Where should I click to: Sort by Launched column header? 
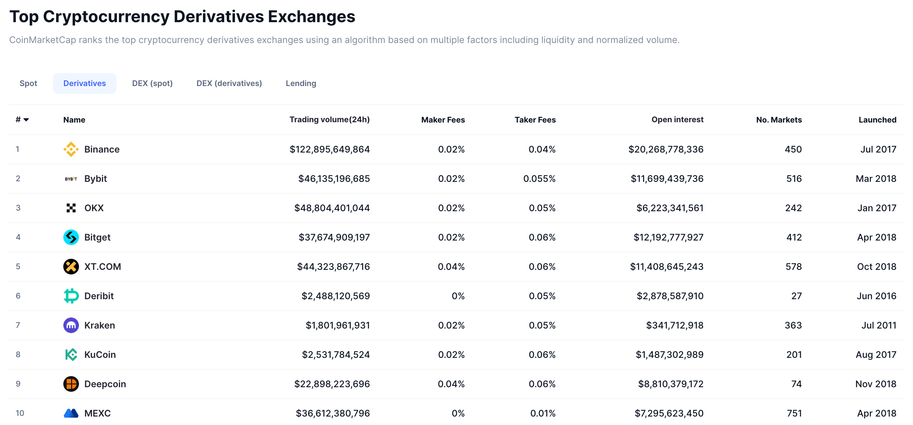point(877,120)
